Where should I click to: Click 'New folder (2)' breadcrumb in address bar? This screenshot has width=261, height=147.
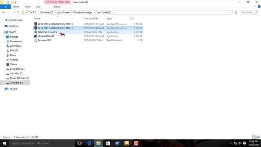point(104,13)
